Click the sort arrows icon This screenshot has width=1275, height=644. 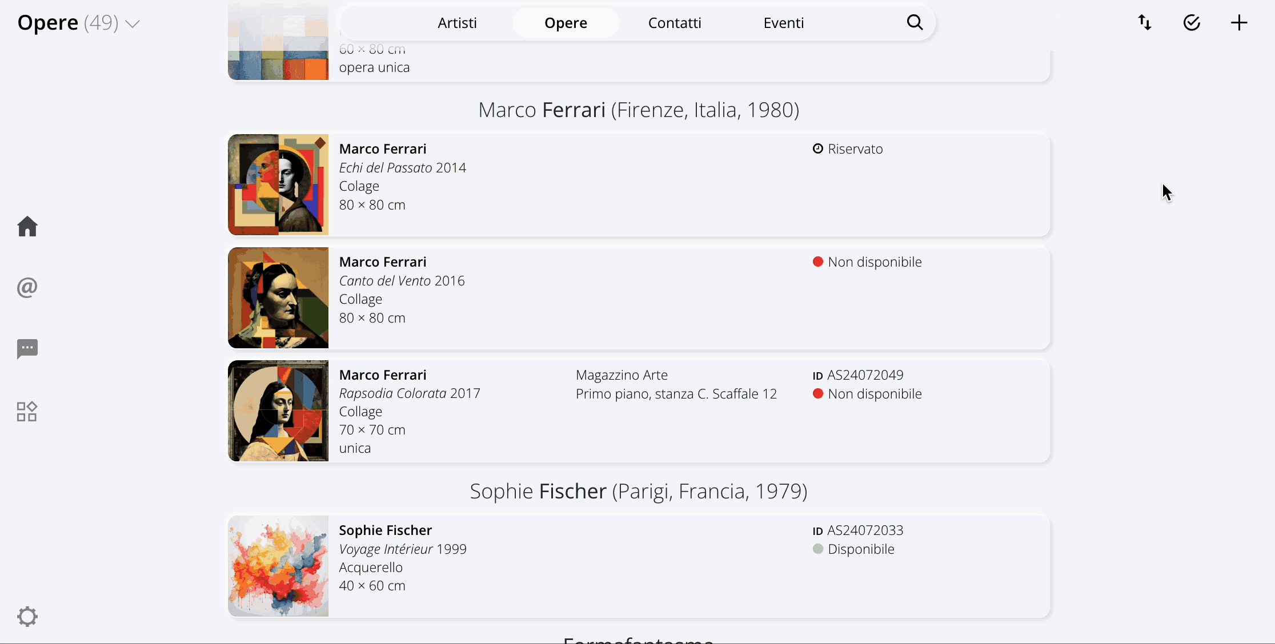click(x=1145, y=23)
